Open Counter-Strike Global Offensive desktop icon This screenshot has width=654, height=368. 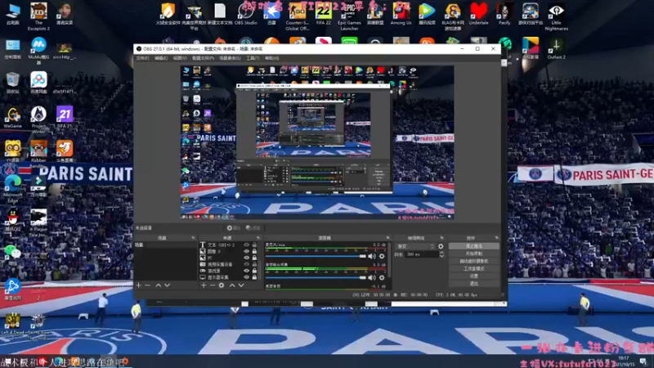coord(297,16)
